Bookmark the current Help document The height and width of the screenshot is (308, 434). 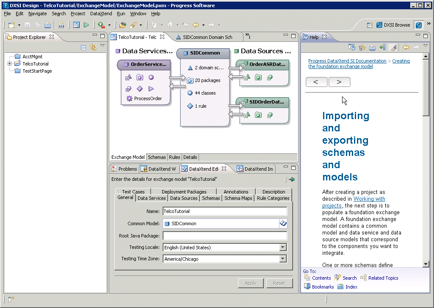pos(382,47)
